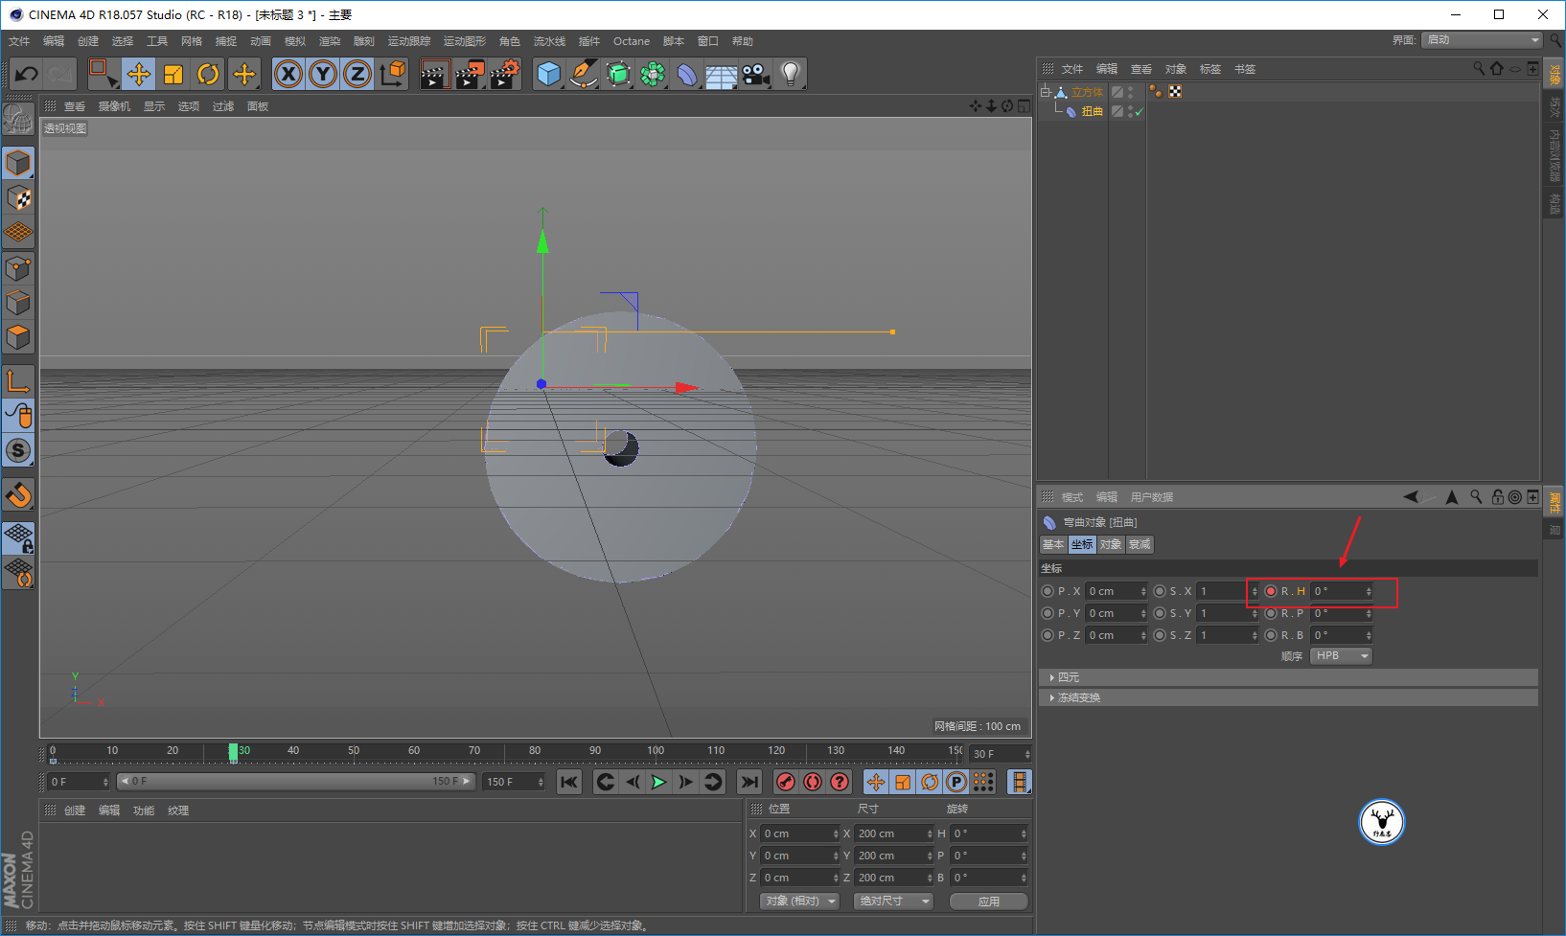Go to start of animation

click(x=569, y=782)
